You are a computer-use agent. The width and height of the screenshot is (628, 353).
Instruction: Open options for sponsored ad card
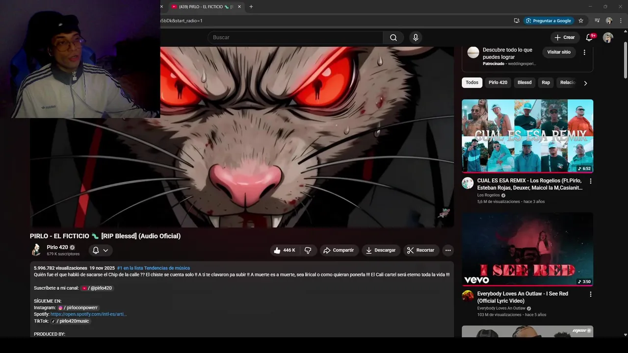(x=584, y=52)
